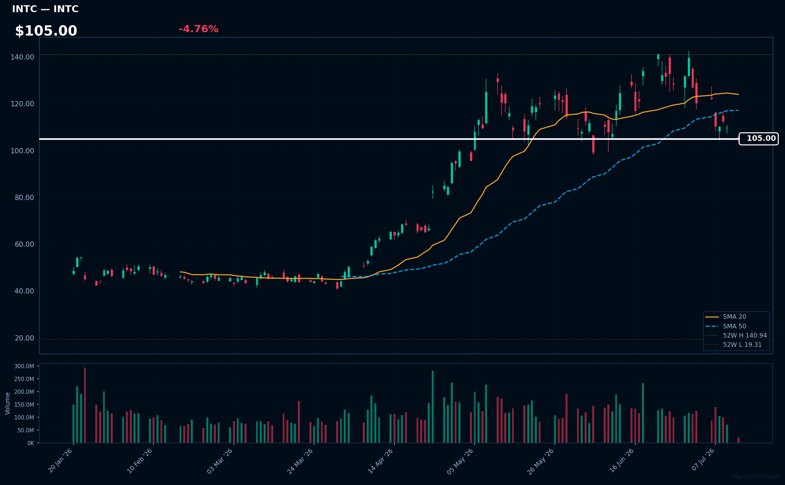785x485 pixels.
Task: Click the -4.76% change percentage
Action: coord(198,29)
